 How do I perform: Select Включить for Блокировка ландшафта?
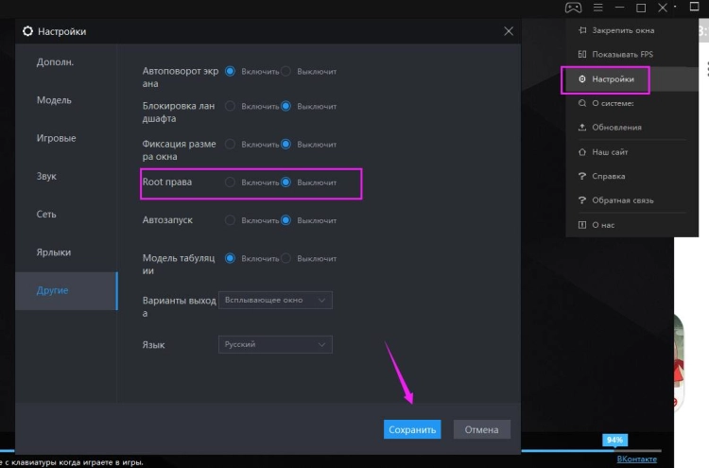[230, 106]
